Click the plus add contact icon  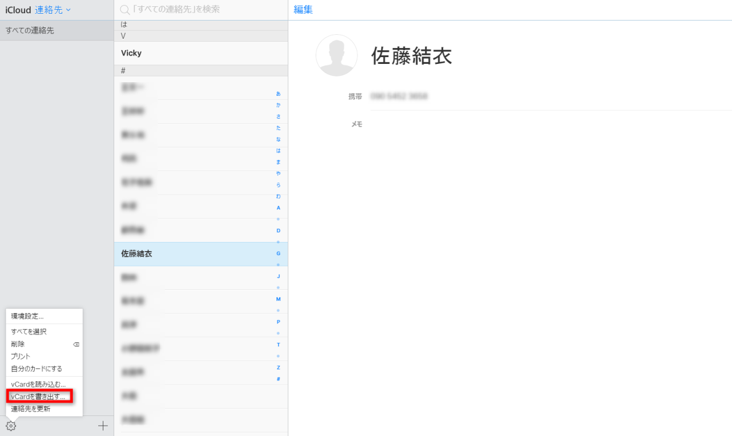coord(103,426)
